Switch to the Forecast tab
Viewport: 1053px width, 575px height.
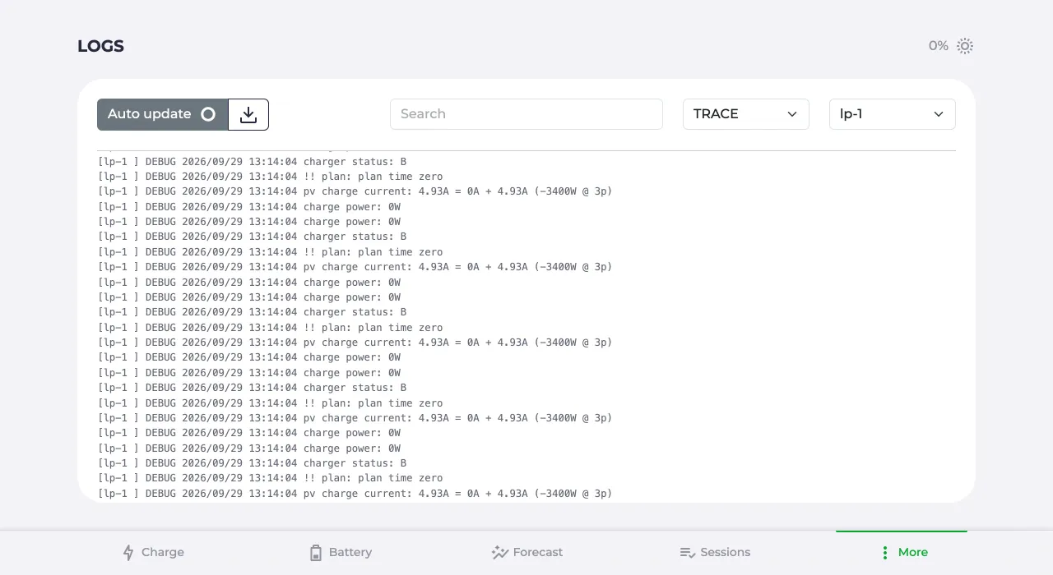[x=527, y=553]
